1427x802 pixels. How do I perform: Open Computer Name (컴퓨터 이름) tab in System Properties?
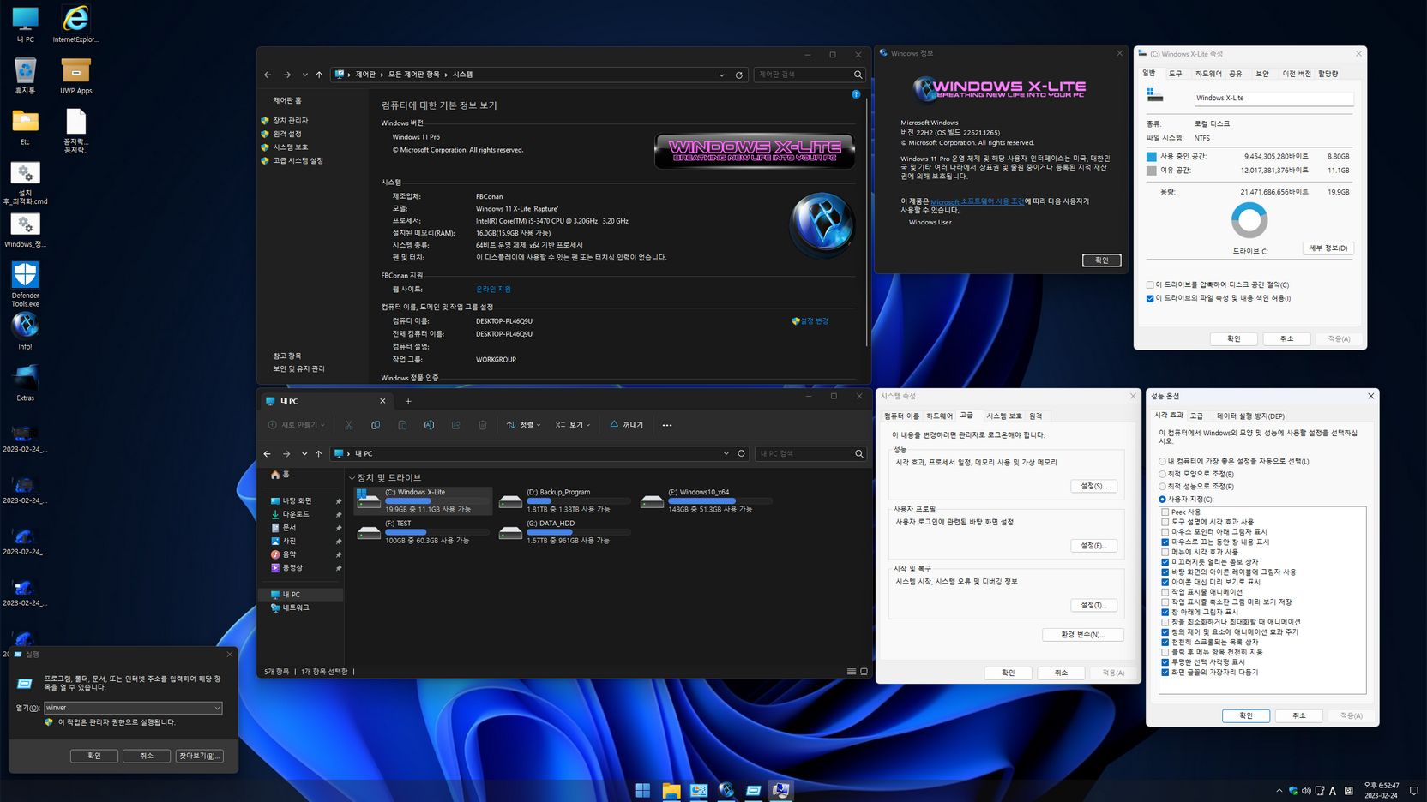coord(901,416)
